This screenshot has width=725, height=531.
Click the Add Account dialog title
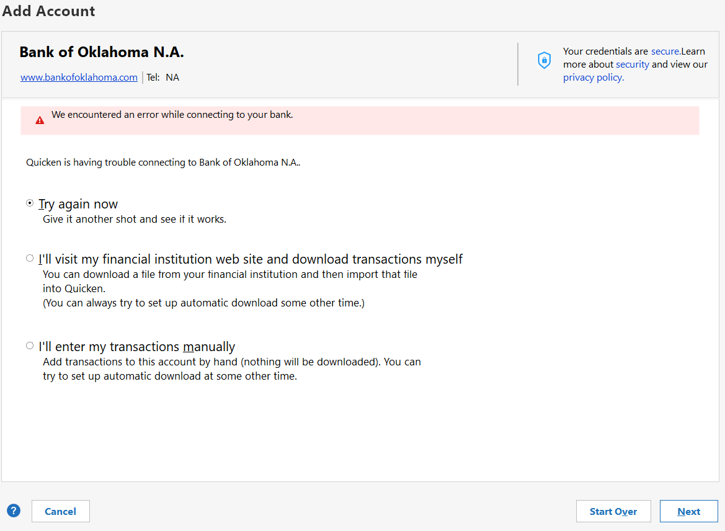(x=48, y=11)
